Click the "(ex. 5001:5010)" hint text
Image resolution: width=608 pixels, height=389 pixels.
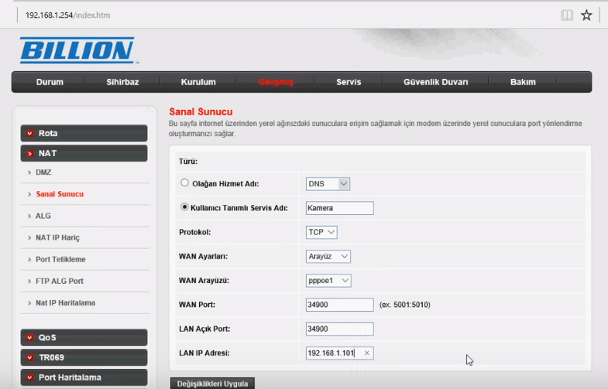(405, 305)
